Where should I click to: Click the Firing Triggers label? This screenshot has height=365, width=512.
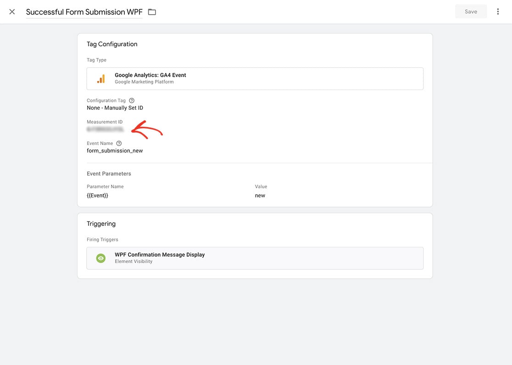coord(102,240)
